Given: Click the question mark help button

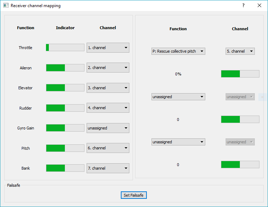Looking at the screenshot, I should [243, 6].
